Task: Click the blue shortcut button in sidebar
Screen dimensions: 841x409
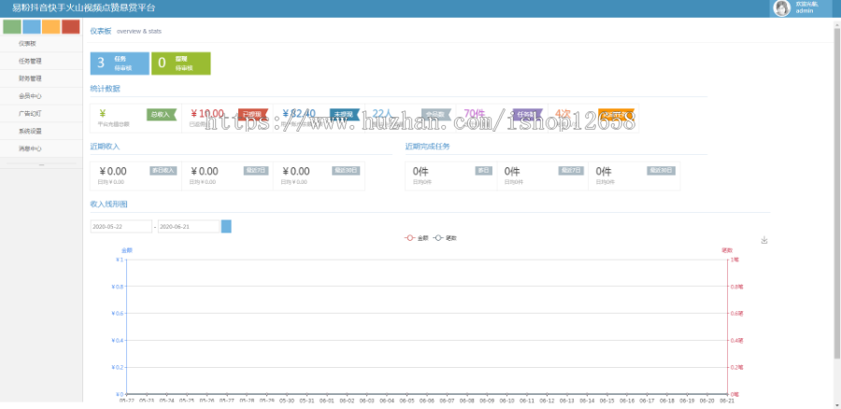Action: [x=32, y=26]
